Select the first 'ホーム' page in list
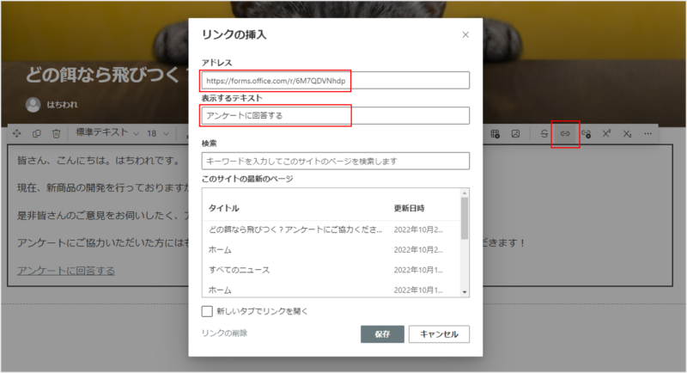 (x=220, y=250)
